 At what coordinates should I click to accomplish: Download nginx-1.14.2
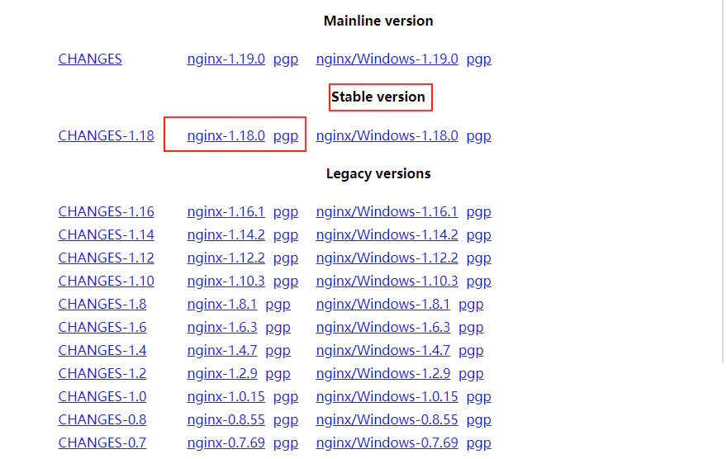tap(226, 234)
